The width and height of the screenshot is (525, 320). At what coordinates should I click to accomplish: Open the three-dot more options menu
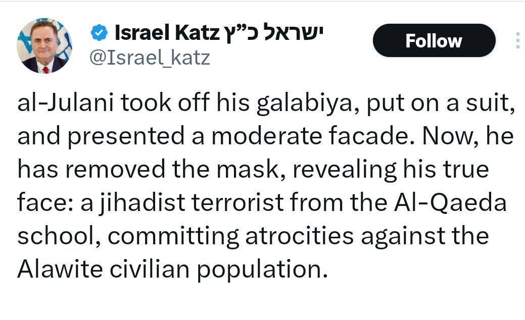tap(517, 40)
